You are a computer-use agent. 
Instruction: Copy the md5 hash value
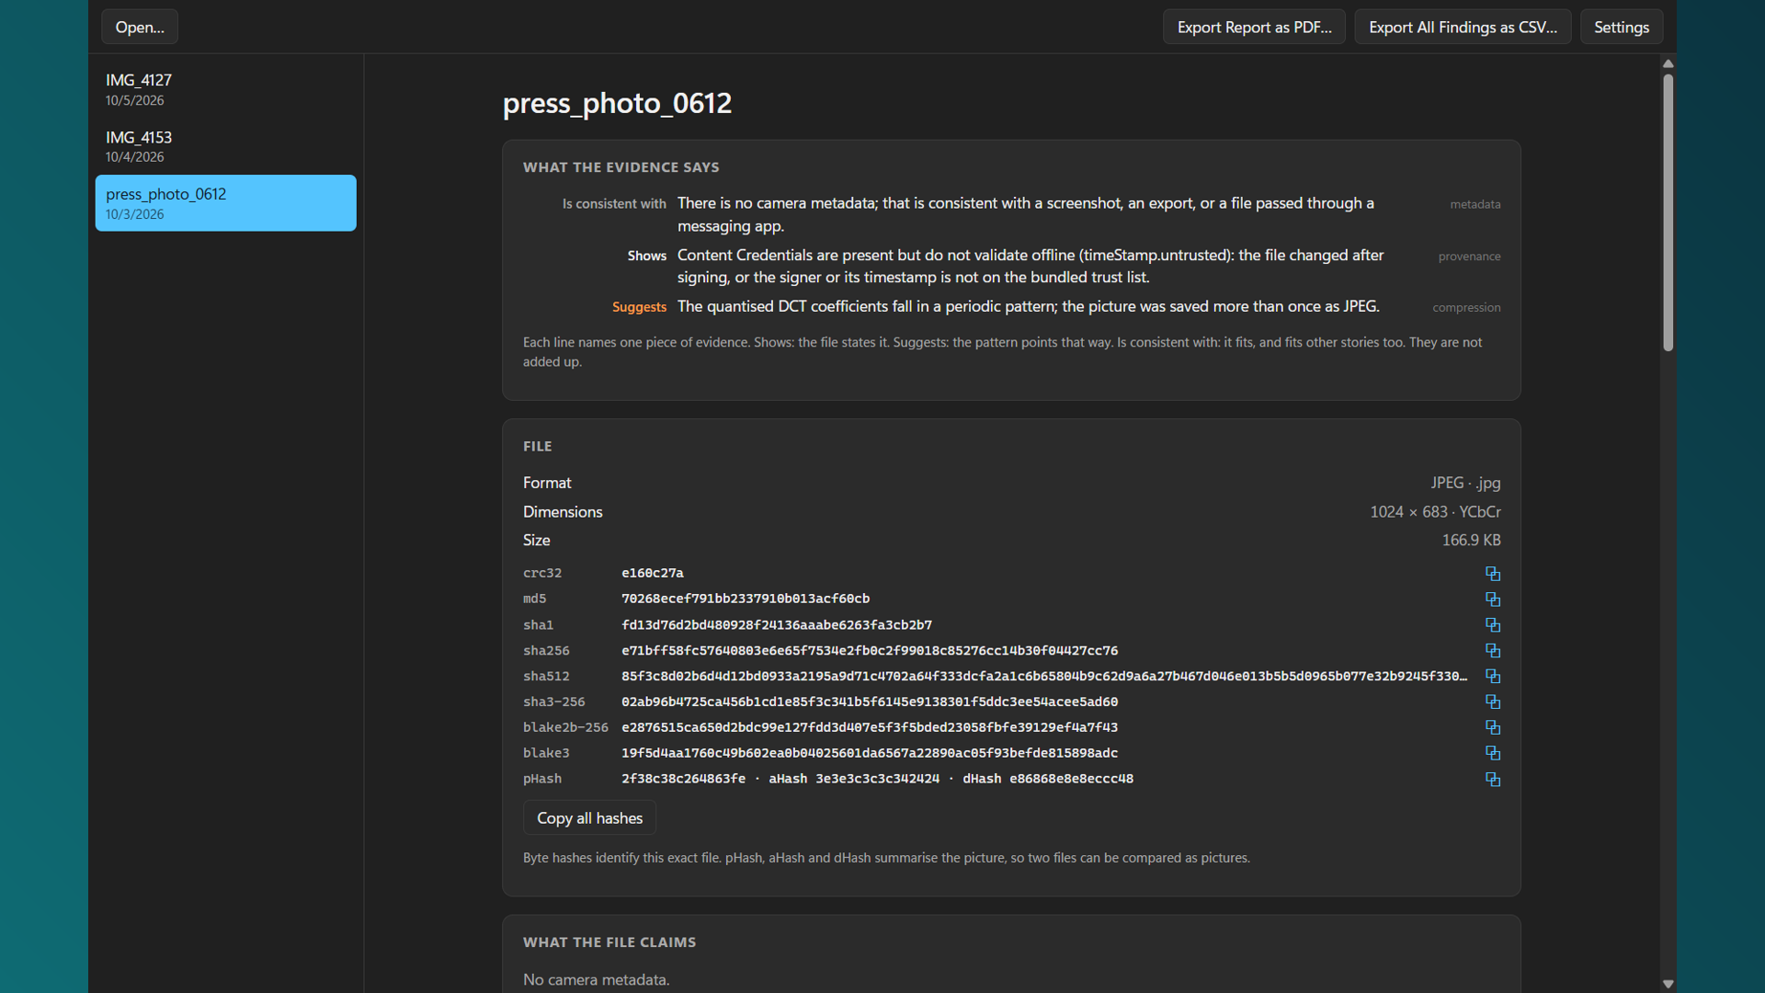[x=1493, y=599]
